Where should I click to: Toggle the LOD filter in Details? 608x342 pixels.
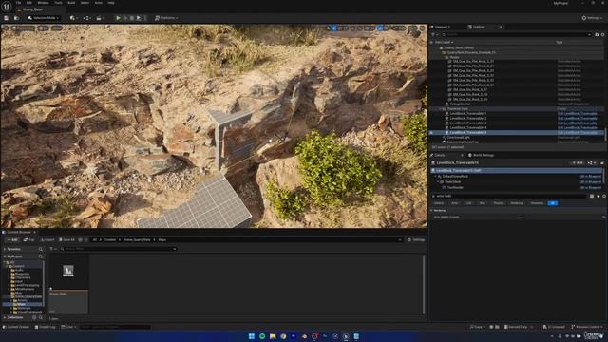tap(468, 203)
